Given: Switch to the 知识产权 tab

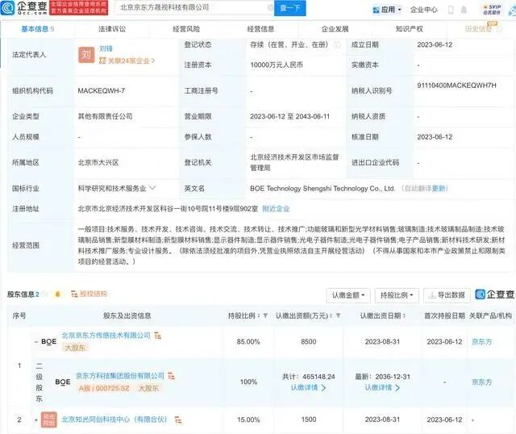Looking at the screenshot, I should [x=410, y=29].
